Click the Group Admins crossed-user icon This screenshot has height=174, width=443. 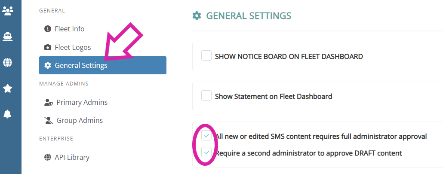click(48, 121)
